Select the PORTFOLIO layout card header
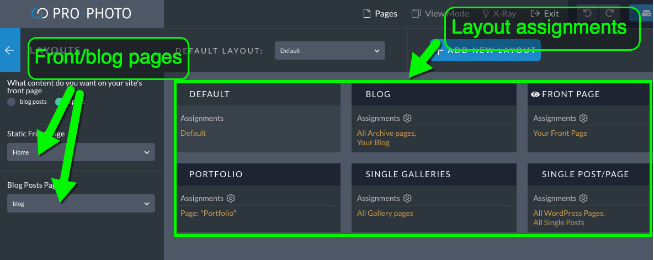The width and height of the screenshot is (654, 260). (259, 174)
